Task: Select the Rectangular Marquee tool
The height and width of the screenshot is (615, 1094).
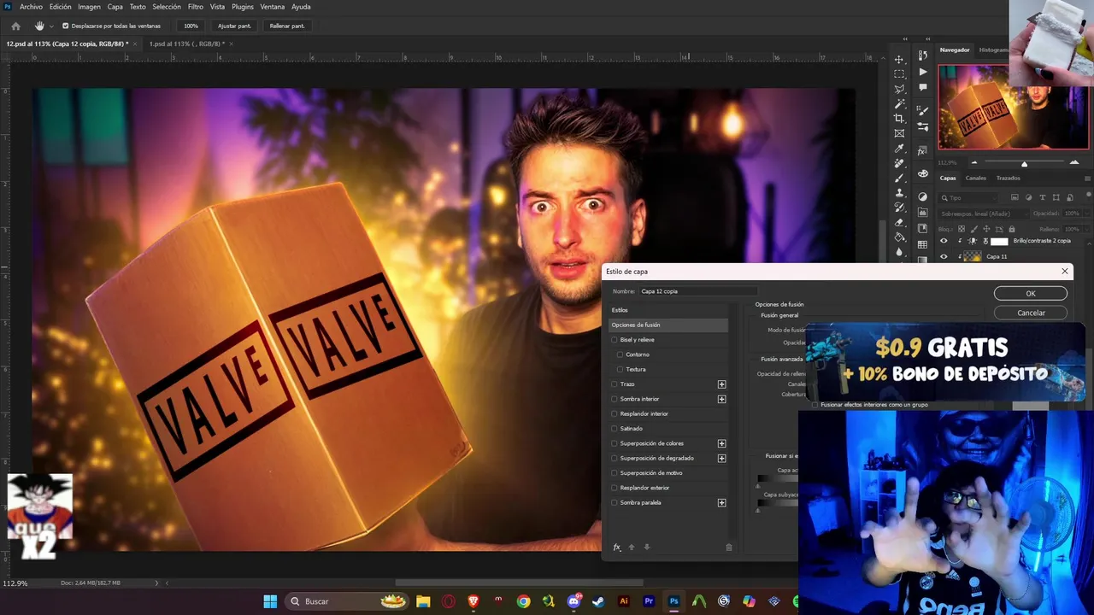Action: coord(899,74)
